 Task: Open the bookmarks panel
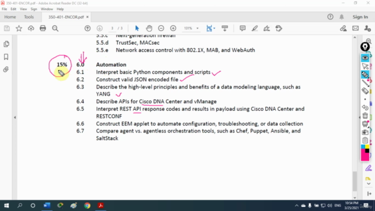tap(6, 57)
